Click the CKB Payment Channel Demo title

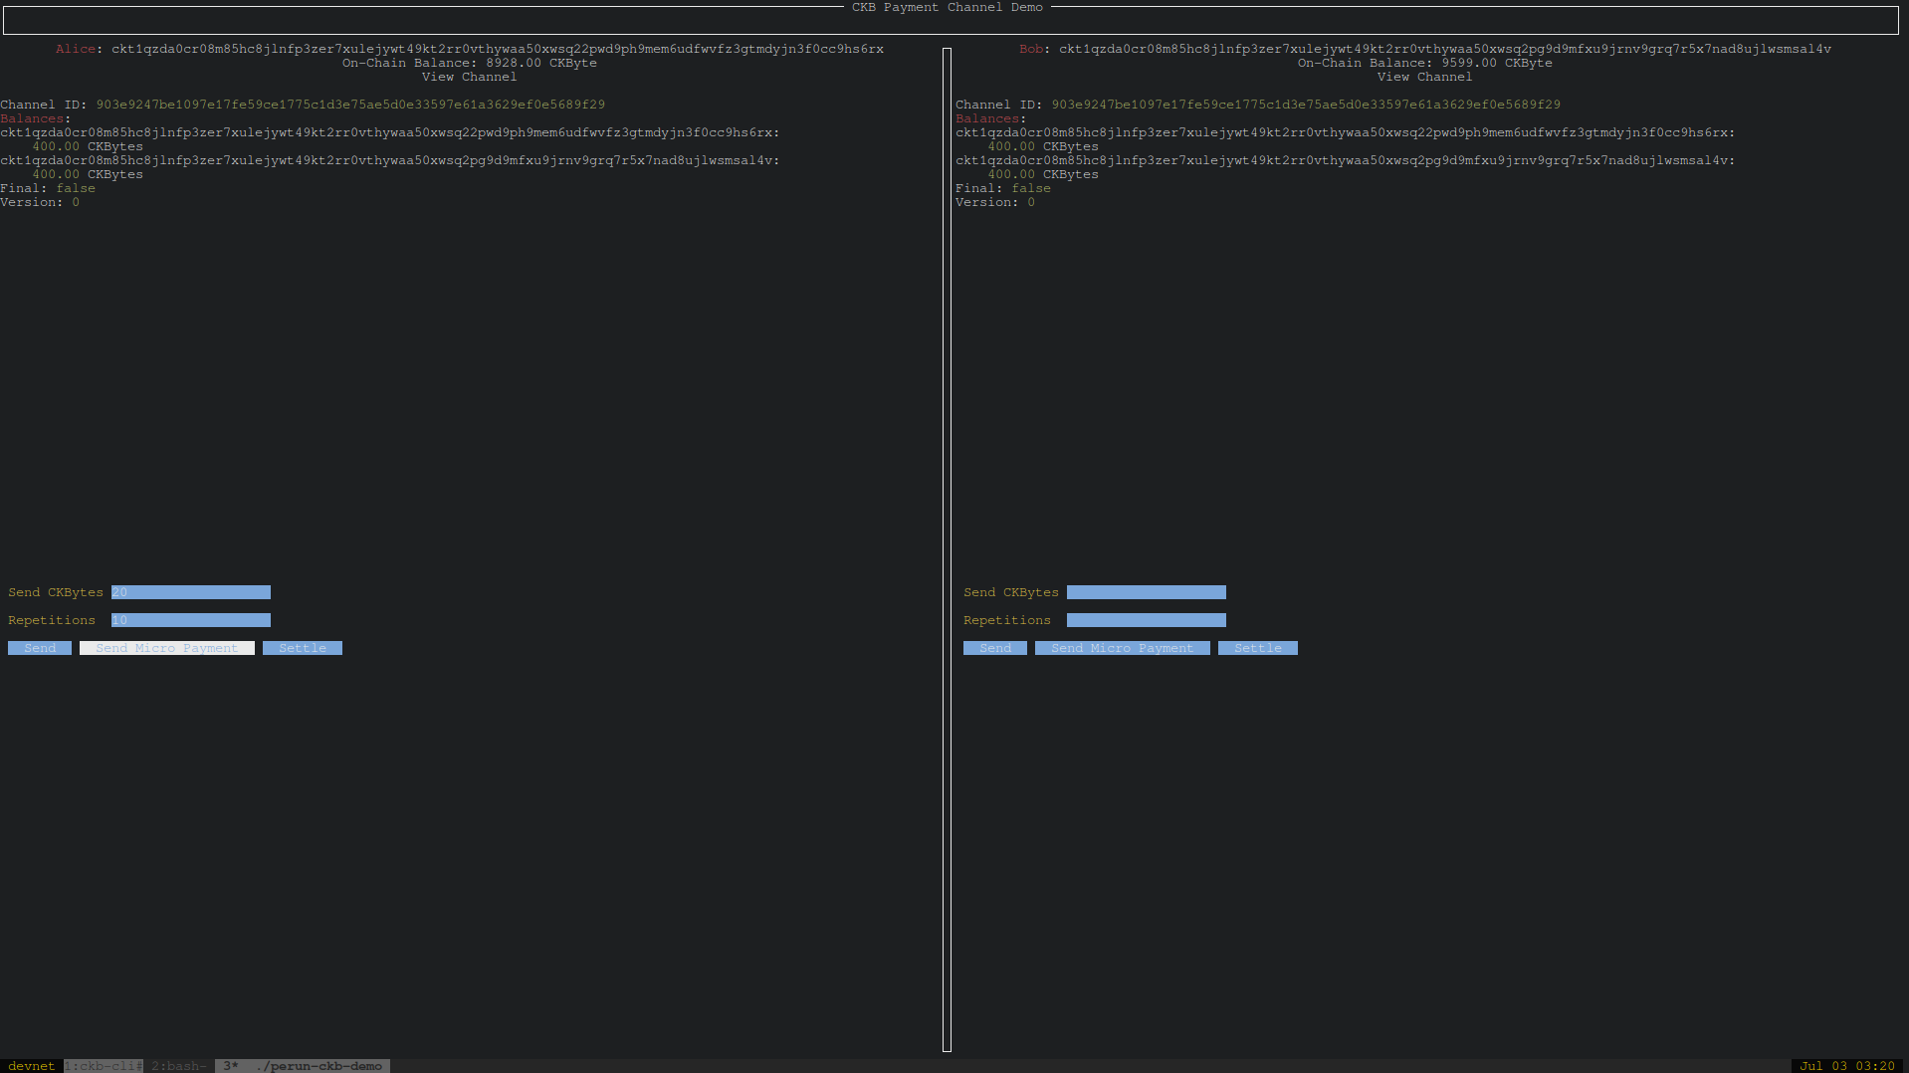coord(948,7)
